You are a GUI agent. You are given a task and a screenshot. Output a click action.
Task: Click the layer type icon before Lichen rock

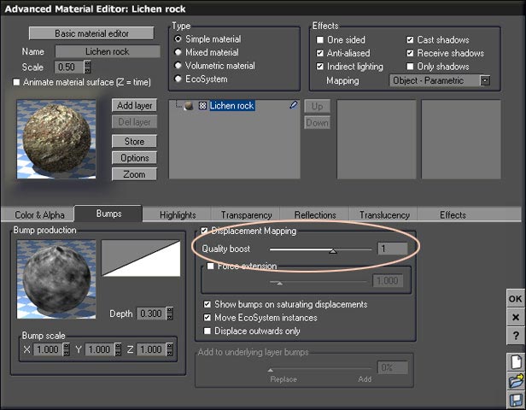click(202, 107)
